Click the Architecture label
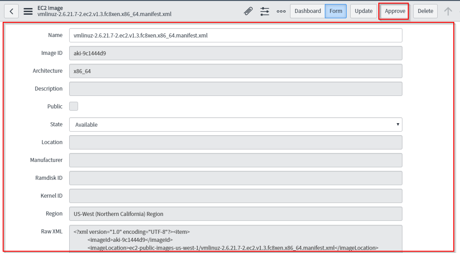The image size is (460, 253). (48, 71)
